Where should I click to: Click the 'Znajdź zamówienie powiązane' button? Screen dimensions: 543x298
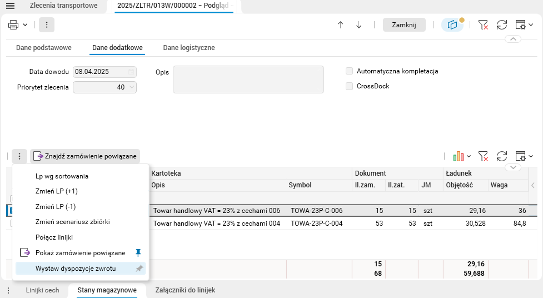[x=85, y=156]
